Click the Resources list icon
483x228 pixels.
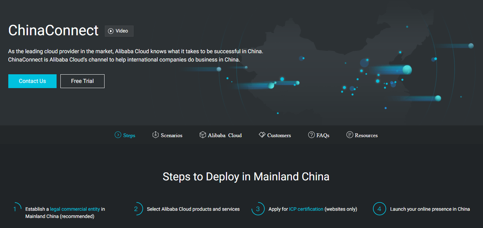349,135
